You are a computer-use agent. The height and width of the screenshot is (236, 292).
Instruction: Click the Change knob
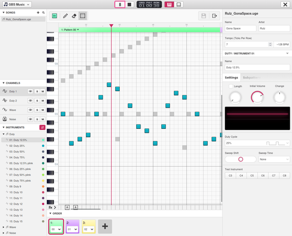279,97
